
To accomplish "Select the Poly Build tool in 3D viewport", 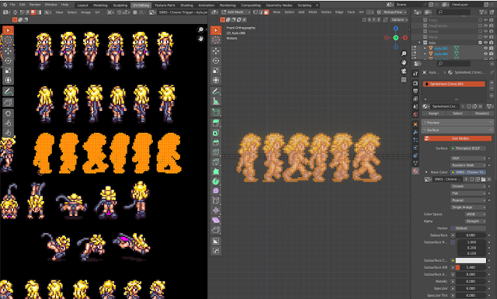I will pyautogui.click(x=216, y=172).
